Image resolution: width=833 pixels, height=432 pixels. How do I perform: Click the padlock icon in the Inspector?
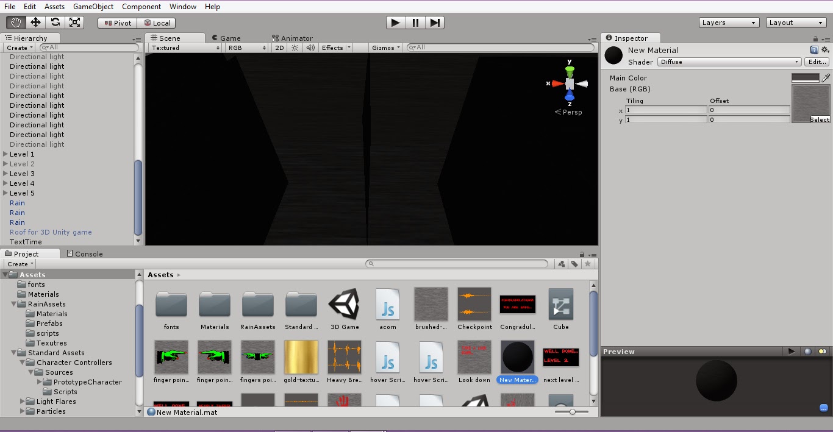[815, 38]
